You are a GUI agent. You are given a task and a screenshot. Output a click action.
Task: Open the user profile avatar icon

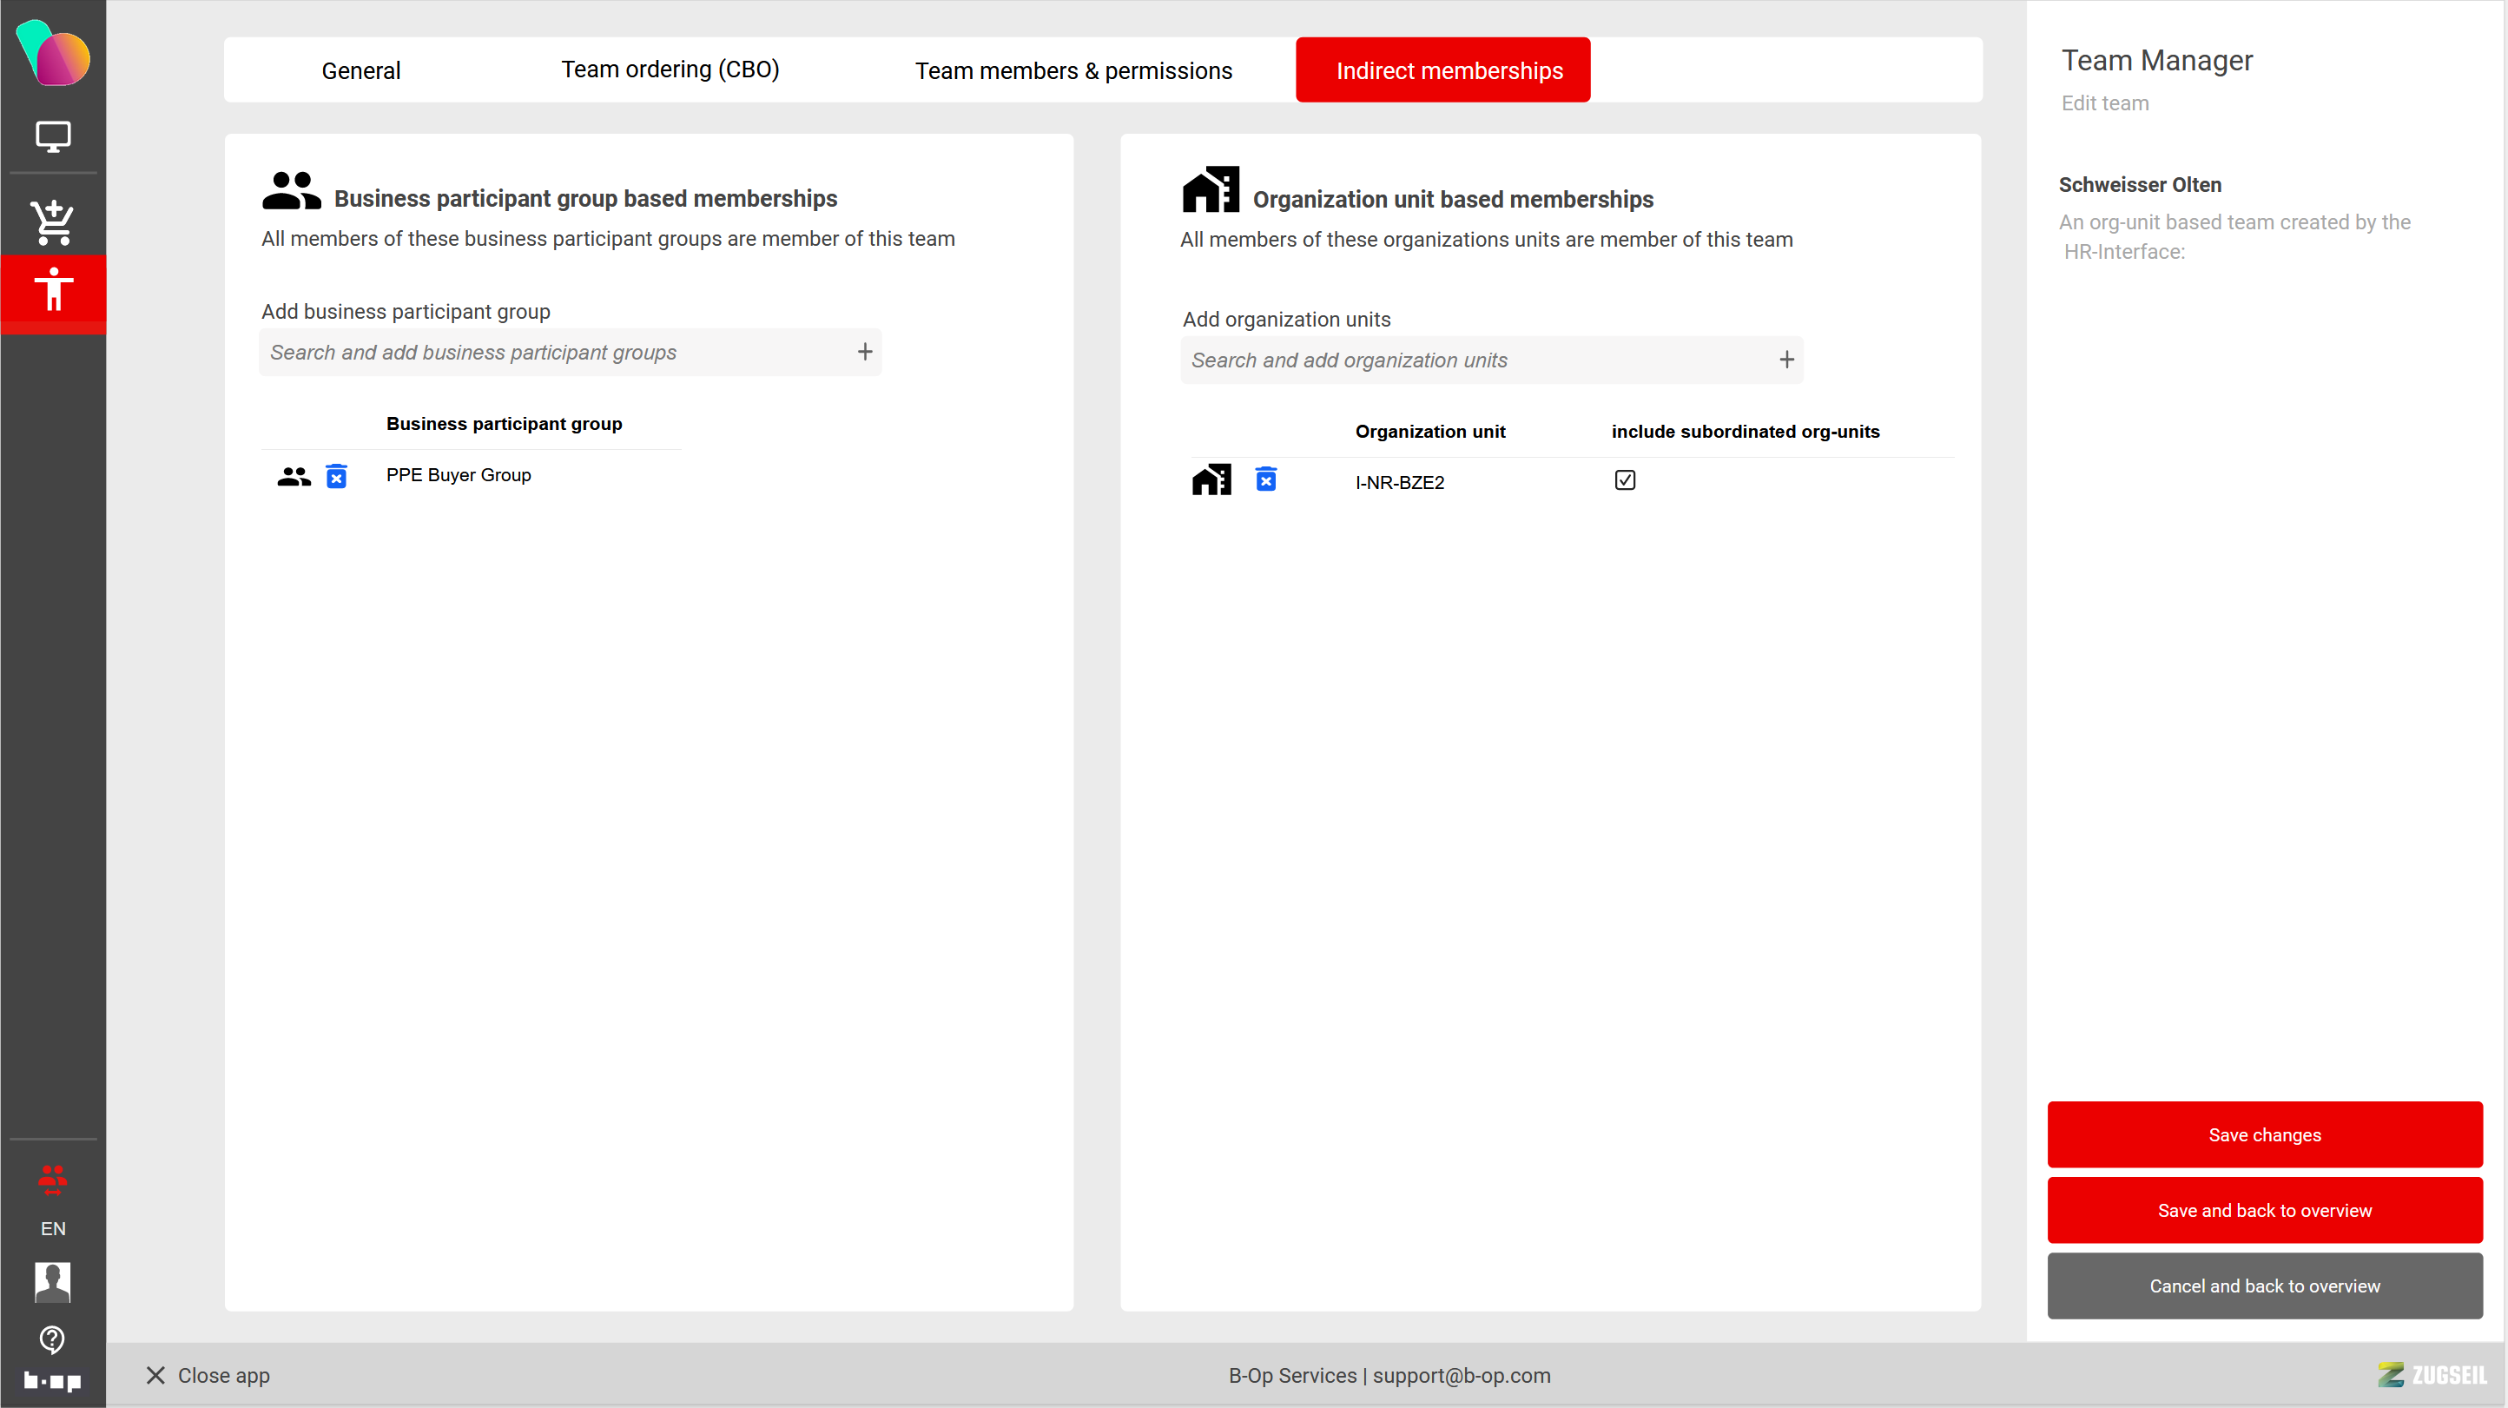(x=53, y=1281)
